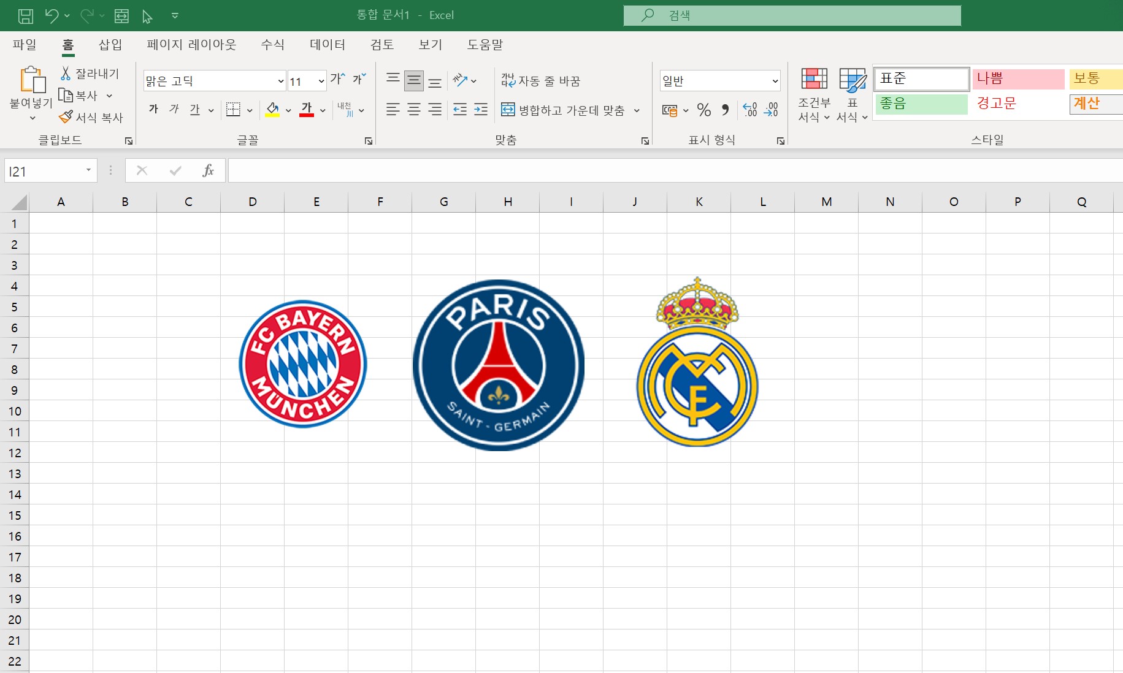The height and width of the screenshot is (673, 1123).
Task: Open the font size dropdown showing 11
Action: tap(321, 81)
